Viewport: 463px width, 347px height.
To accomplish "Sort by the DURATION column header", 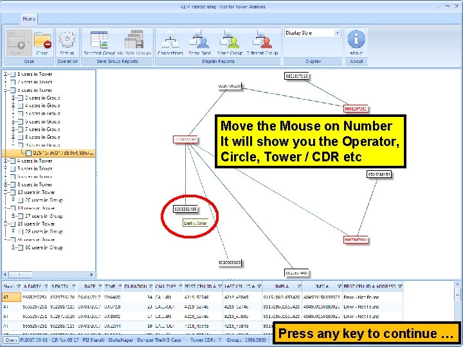I will [x=136, y=287].
